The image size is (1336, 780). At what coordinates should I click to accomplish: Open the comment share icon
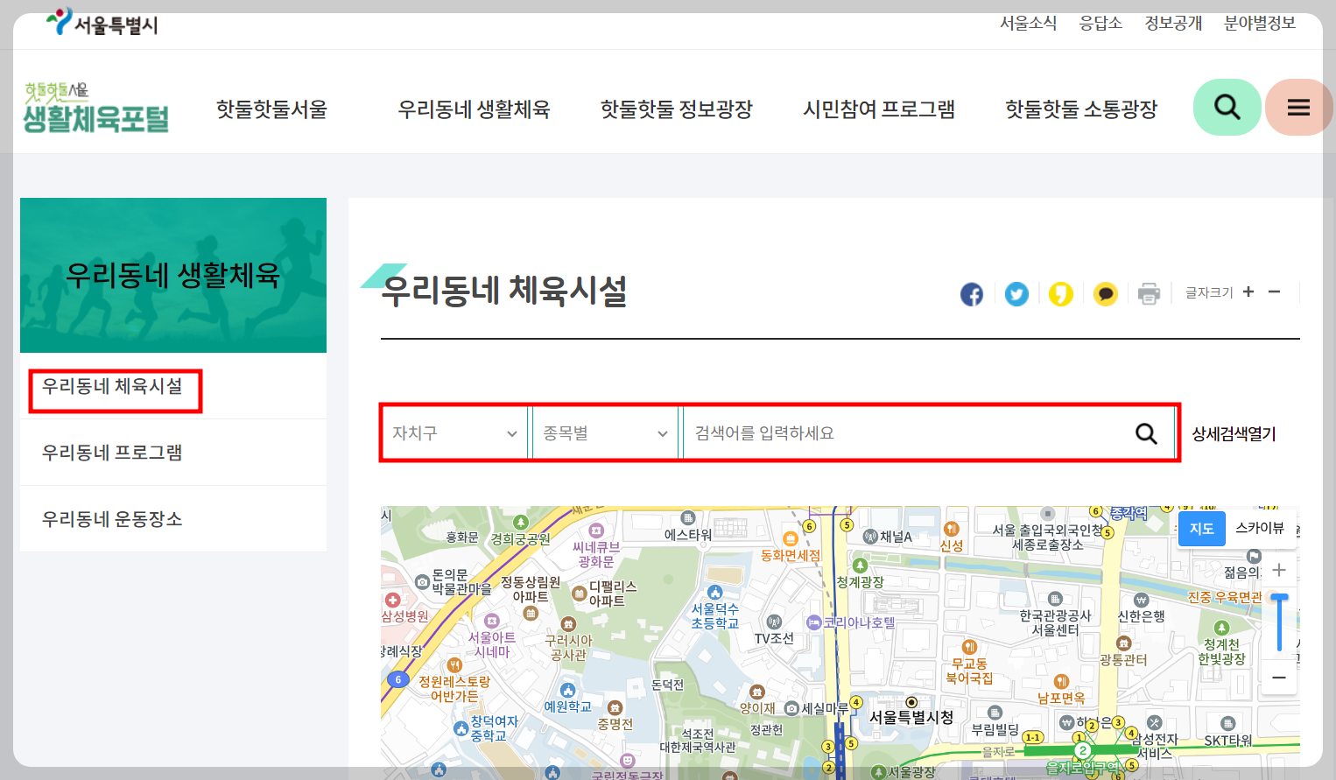[1105, 294]
